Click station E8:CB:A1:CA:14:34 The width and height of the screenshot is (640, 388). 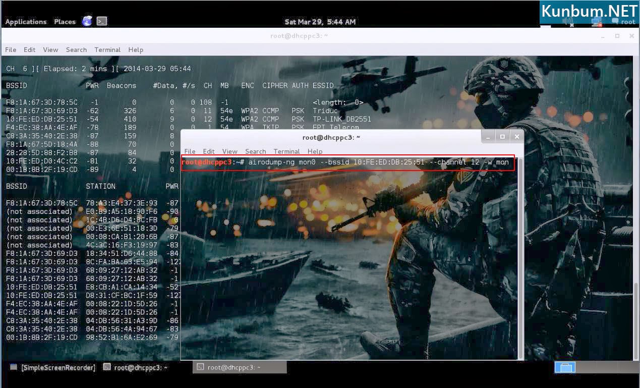(122, 287)
